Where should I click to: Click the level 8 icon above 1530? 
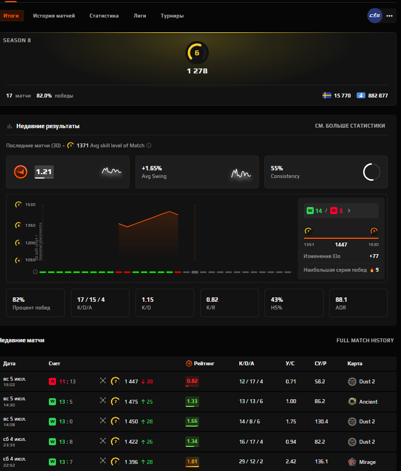374,231
